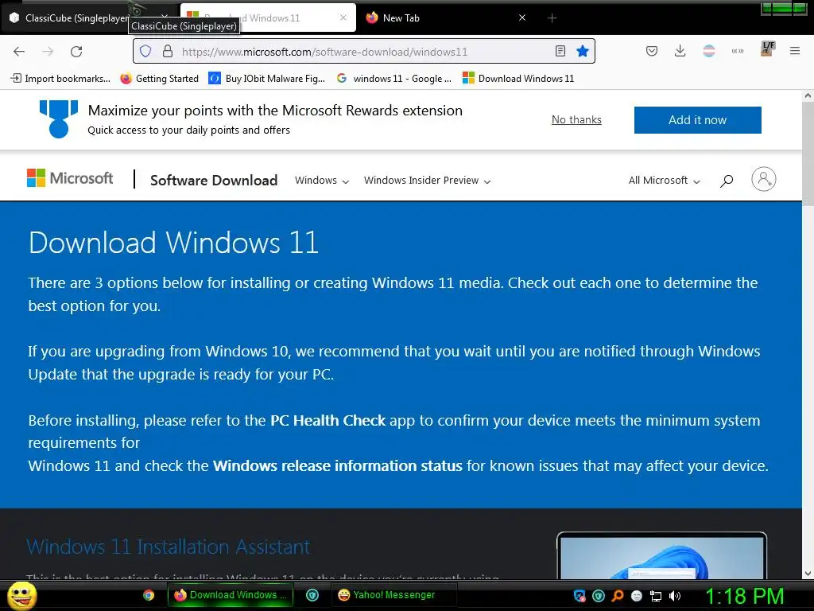The height and width of the screenshot is (611, 814).
Task: Click the Microsoft logo
Action: [x=70, y=178]
